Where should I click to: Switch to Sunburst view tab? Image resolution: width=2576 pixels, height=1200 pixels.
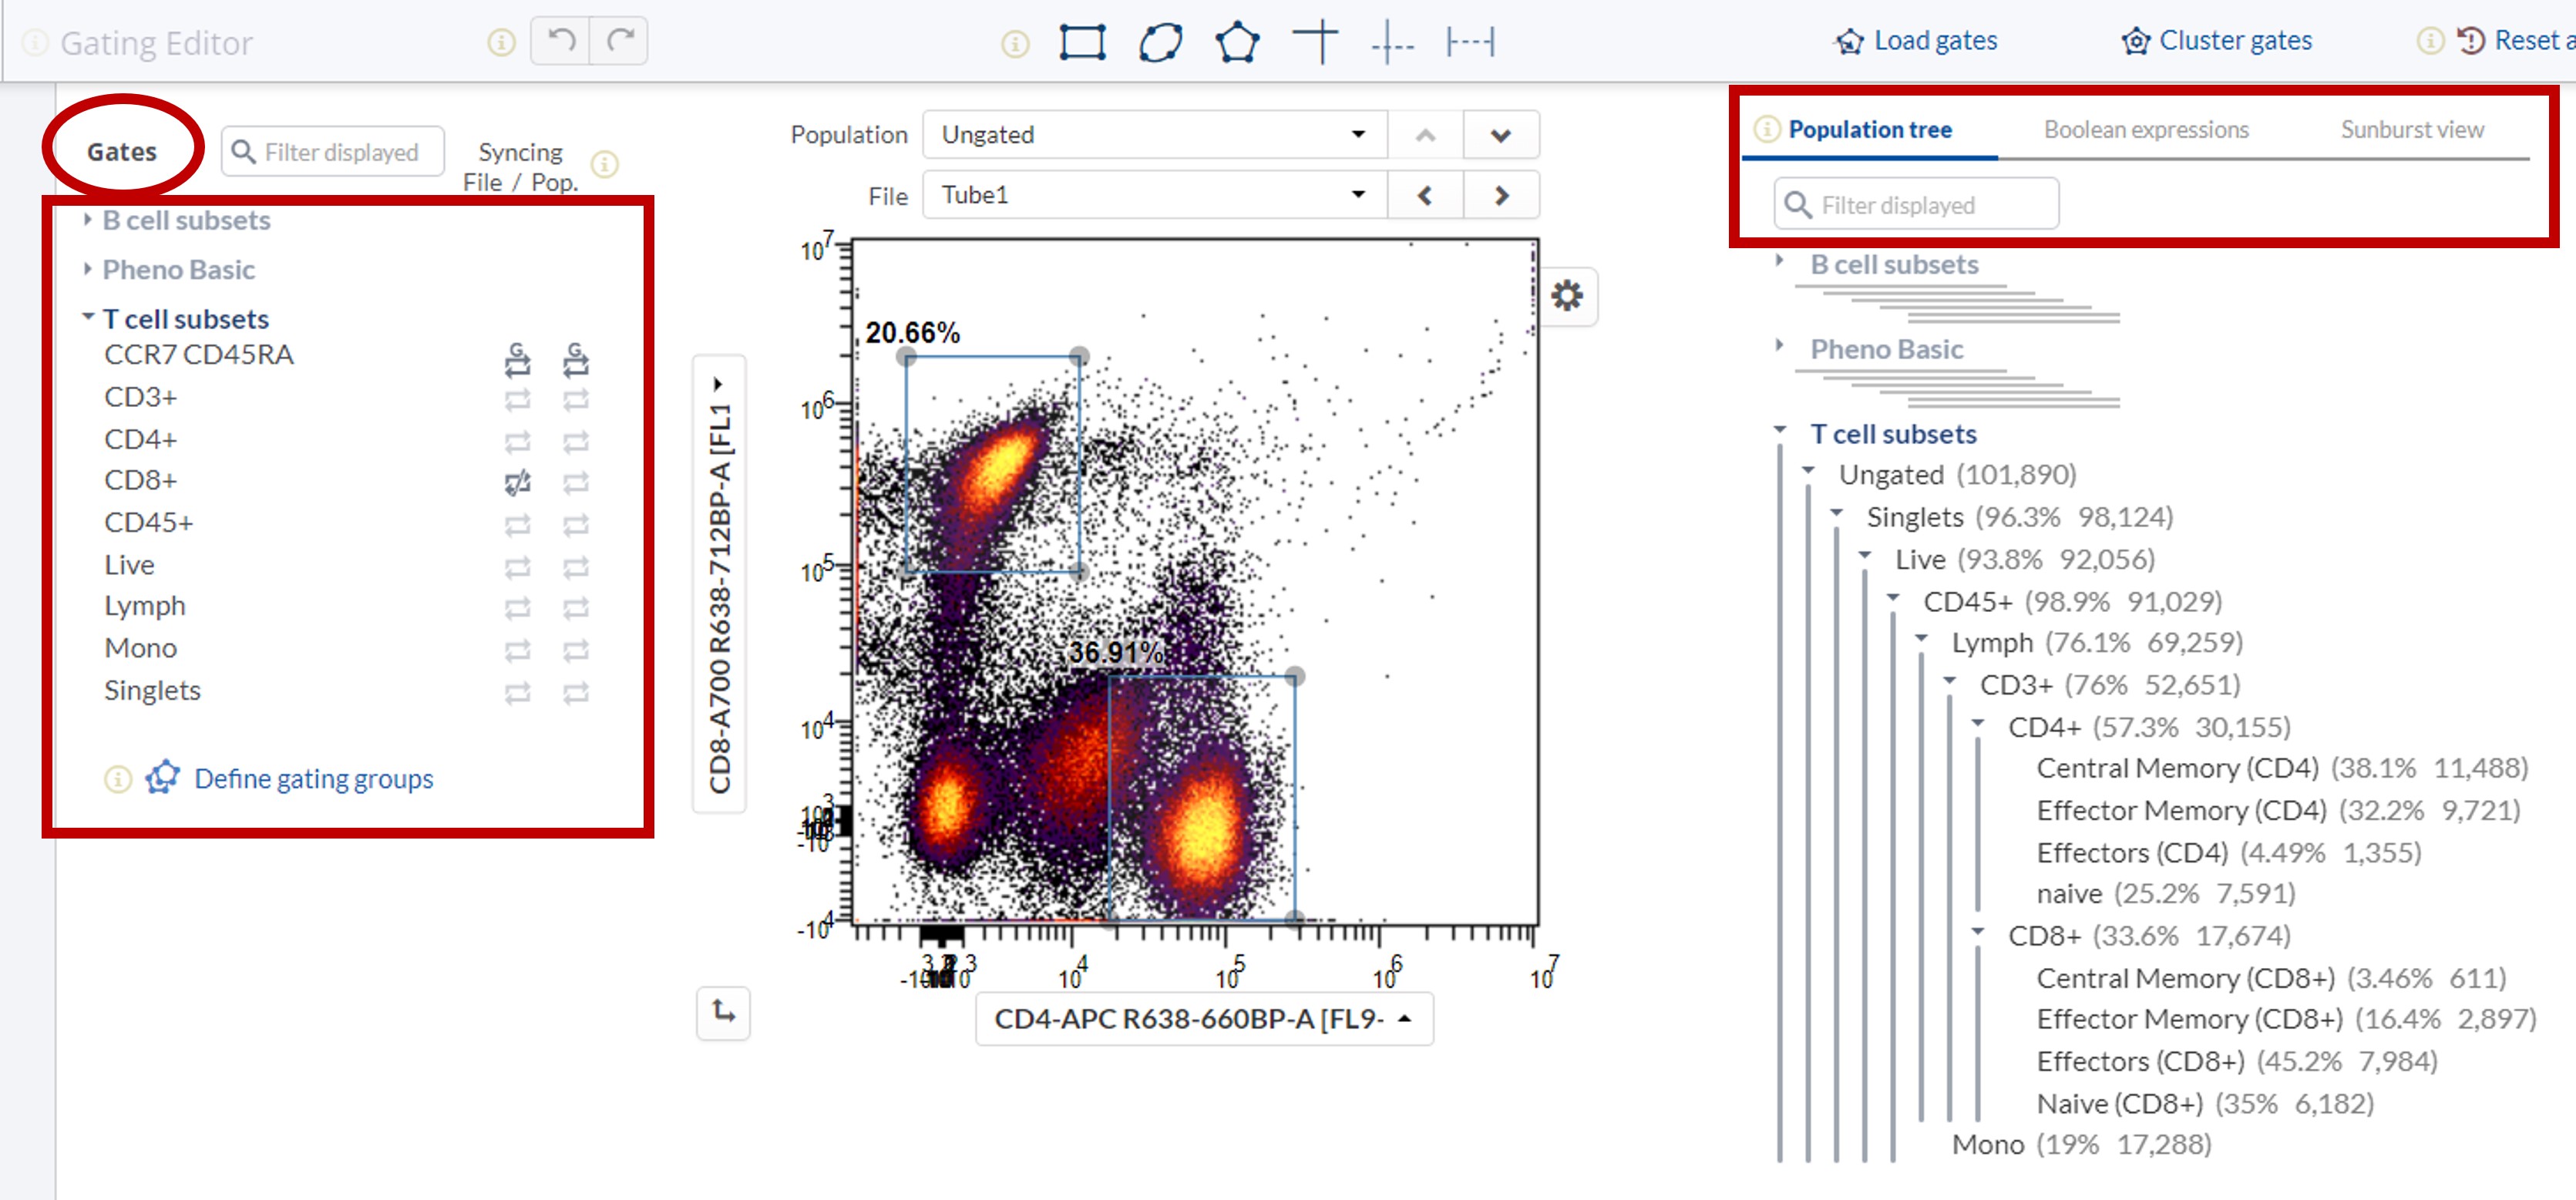point(2412,130)
